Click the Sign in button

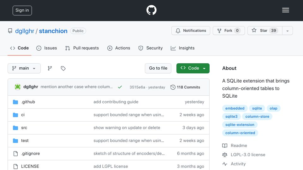click(22, 10)
